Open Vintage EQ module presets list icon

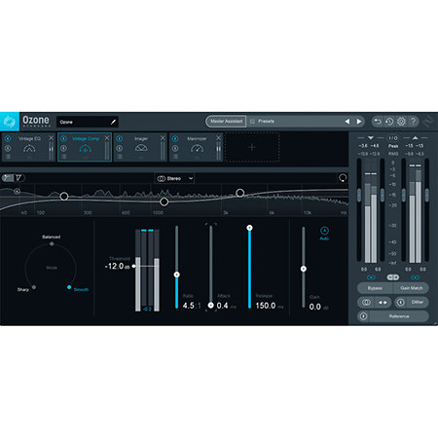[x=8, y=157]
